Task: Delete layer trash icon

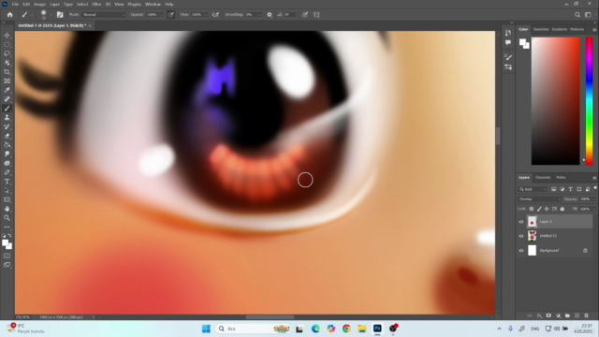Action: click(587, 315)
